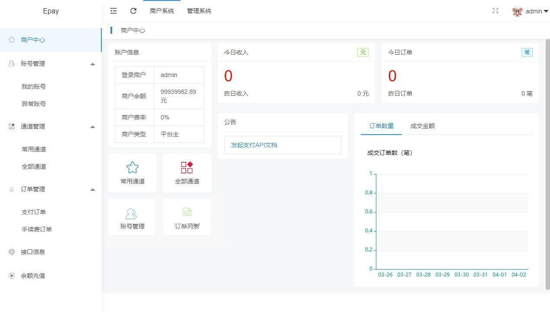550x312 pixels.
Task: Click the admin avatar image
Action: 517,11
